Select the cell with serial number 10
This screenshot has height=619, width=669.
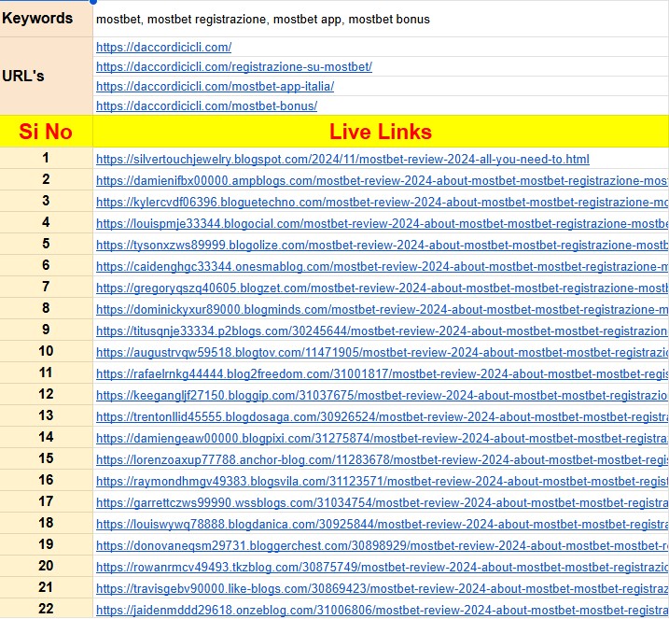pos(46,351)
